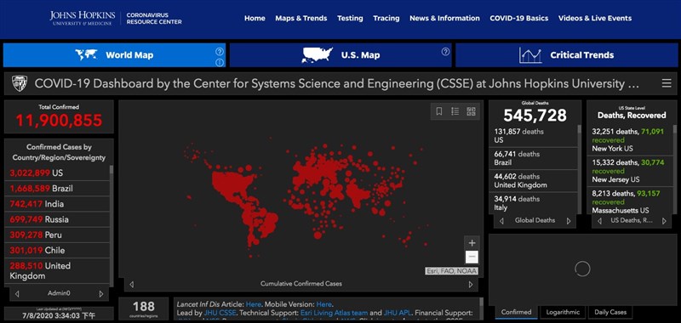Open the Critical Trends tab
The image size is (681, 323).
coord(566,55)
